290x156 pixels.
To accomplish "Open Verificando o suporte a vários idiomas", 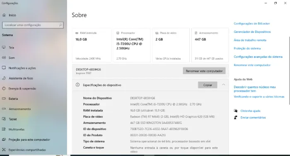I will tap(259, 96).
